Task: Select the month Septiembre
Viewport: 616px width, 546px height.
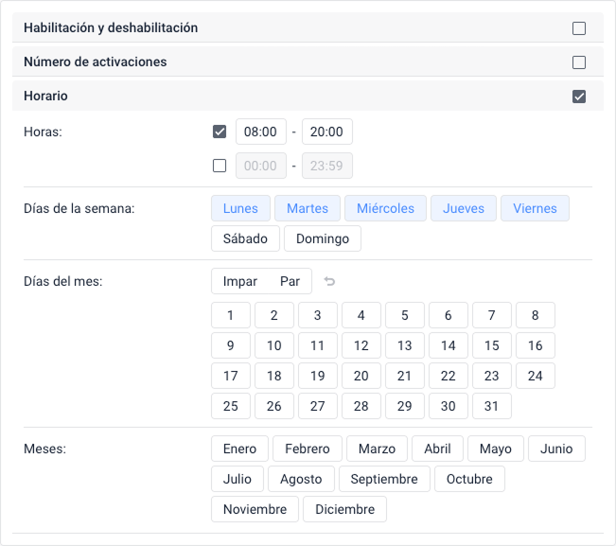Action: pos(384,479)
